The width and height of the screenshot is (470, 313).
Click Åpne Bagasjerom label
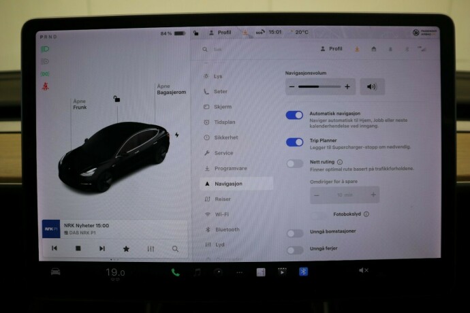tap(172, 89)
